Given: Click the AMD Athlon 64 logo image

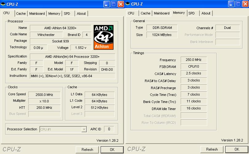Looking at the screenshot, I should [x=103, y=37].
